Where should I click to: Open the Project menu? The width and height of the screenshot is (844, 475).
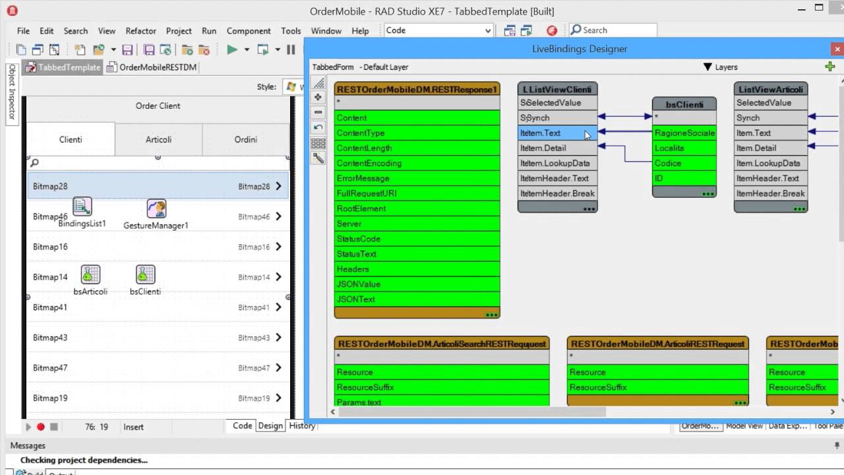click(x=179, y=31)
